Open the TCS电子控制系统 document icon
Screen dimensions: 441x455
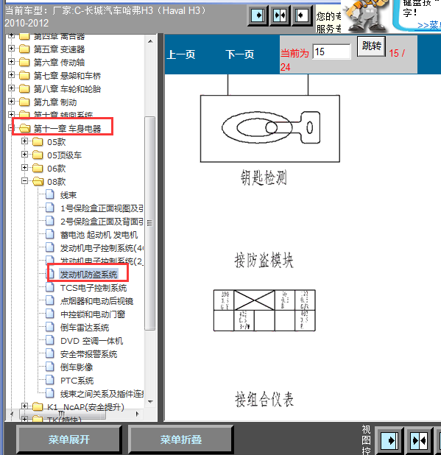(x=50, y=287)
